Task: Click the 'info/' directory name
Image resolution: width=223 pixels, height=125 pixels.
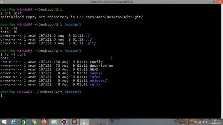Action: tap(95, 77)
